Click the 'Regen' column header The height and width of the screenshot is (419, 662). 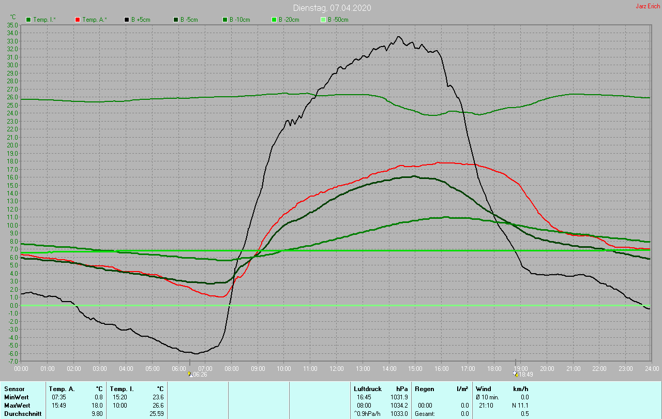(x=424, y=388)
